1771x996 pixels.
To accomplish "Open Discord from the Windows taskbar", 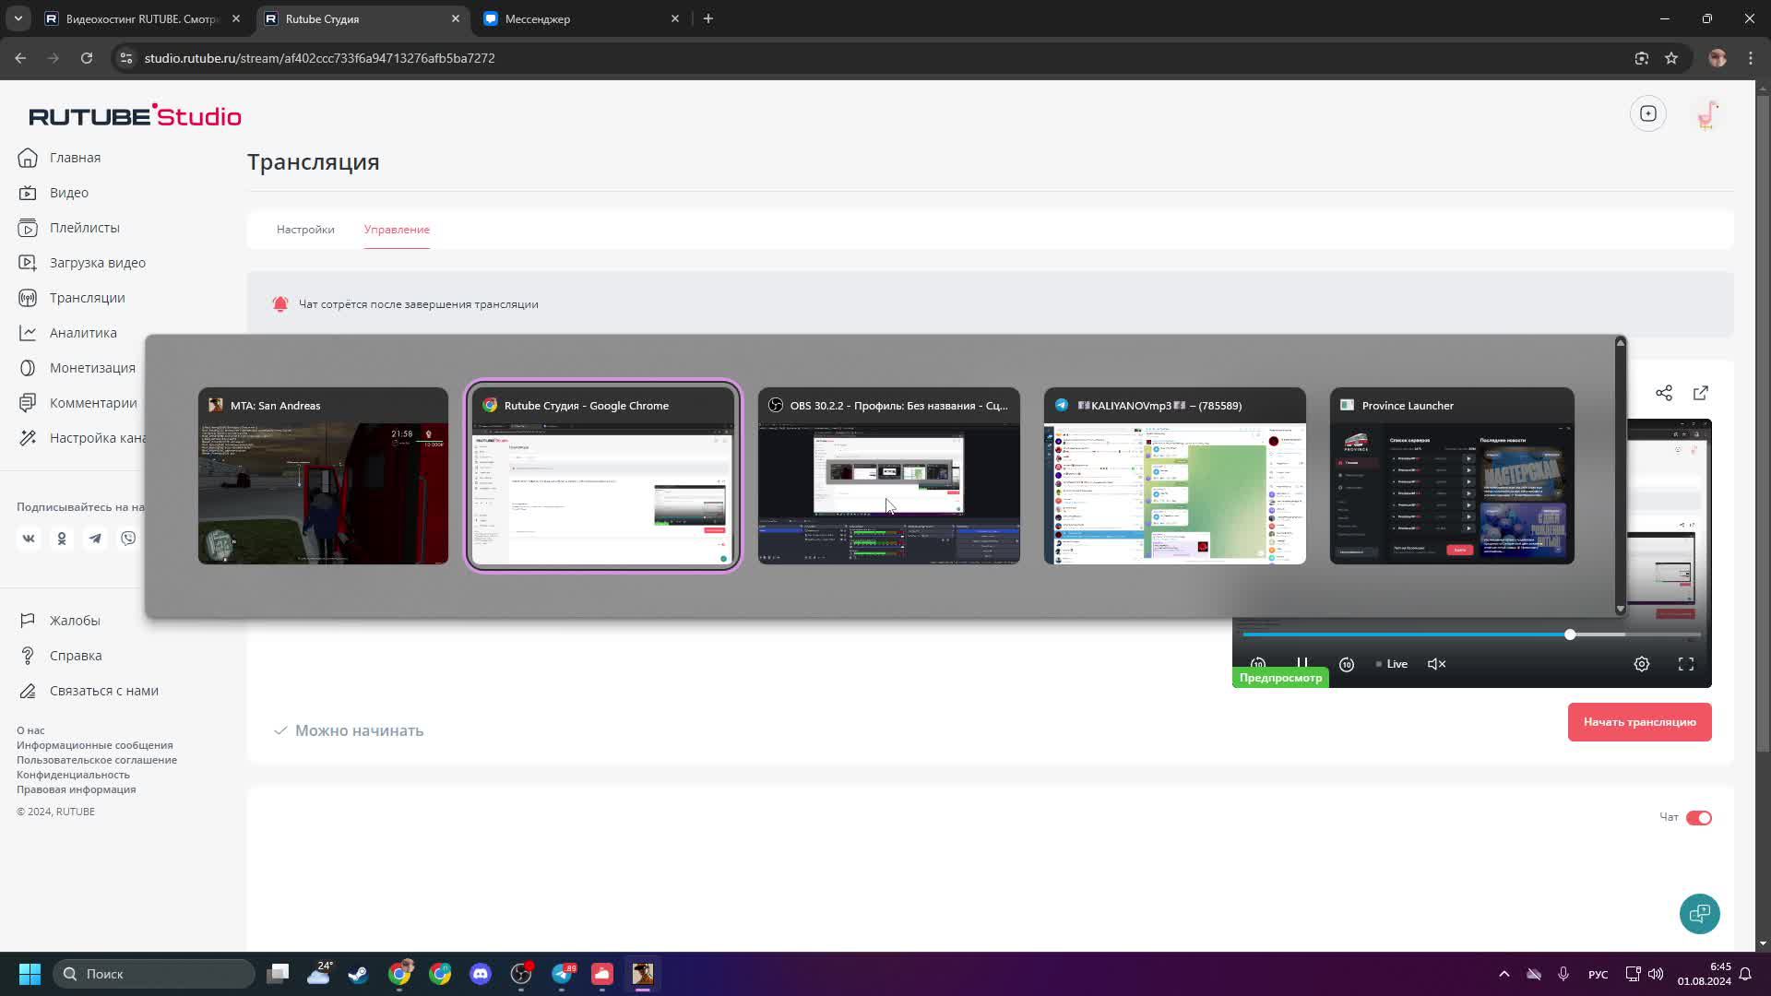I will (x=480, y=974).
